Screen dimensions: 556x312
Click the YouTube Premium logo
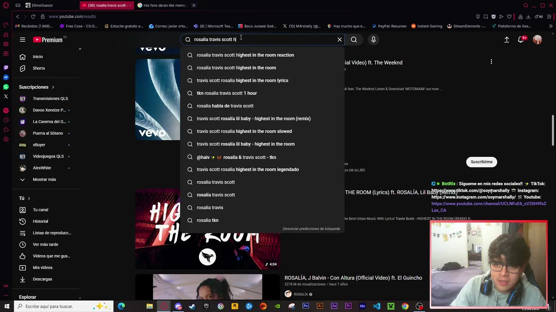coord(48,39)
